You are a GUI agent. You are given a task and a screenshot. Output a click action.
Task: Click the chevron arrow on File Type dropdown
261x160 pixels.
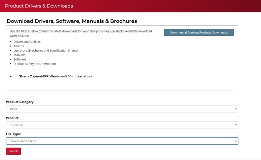235,141
